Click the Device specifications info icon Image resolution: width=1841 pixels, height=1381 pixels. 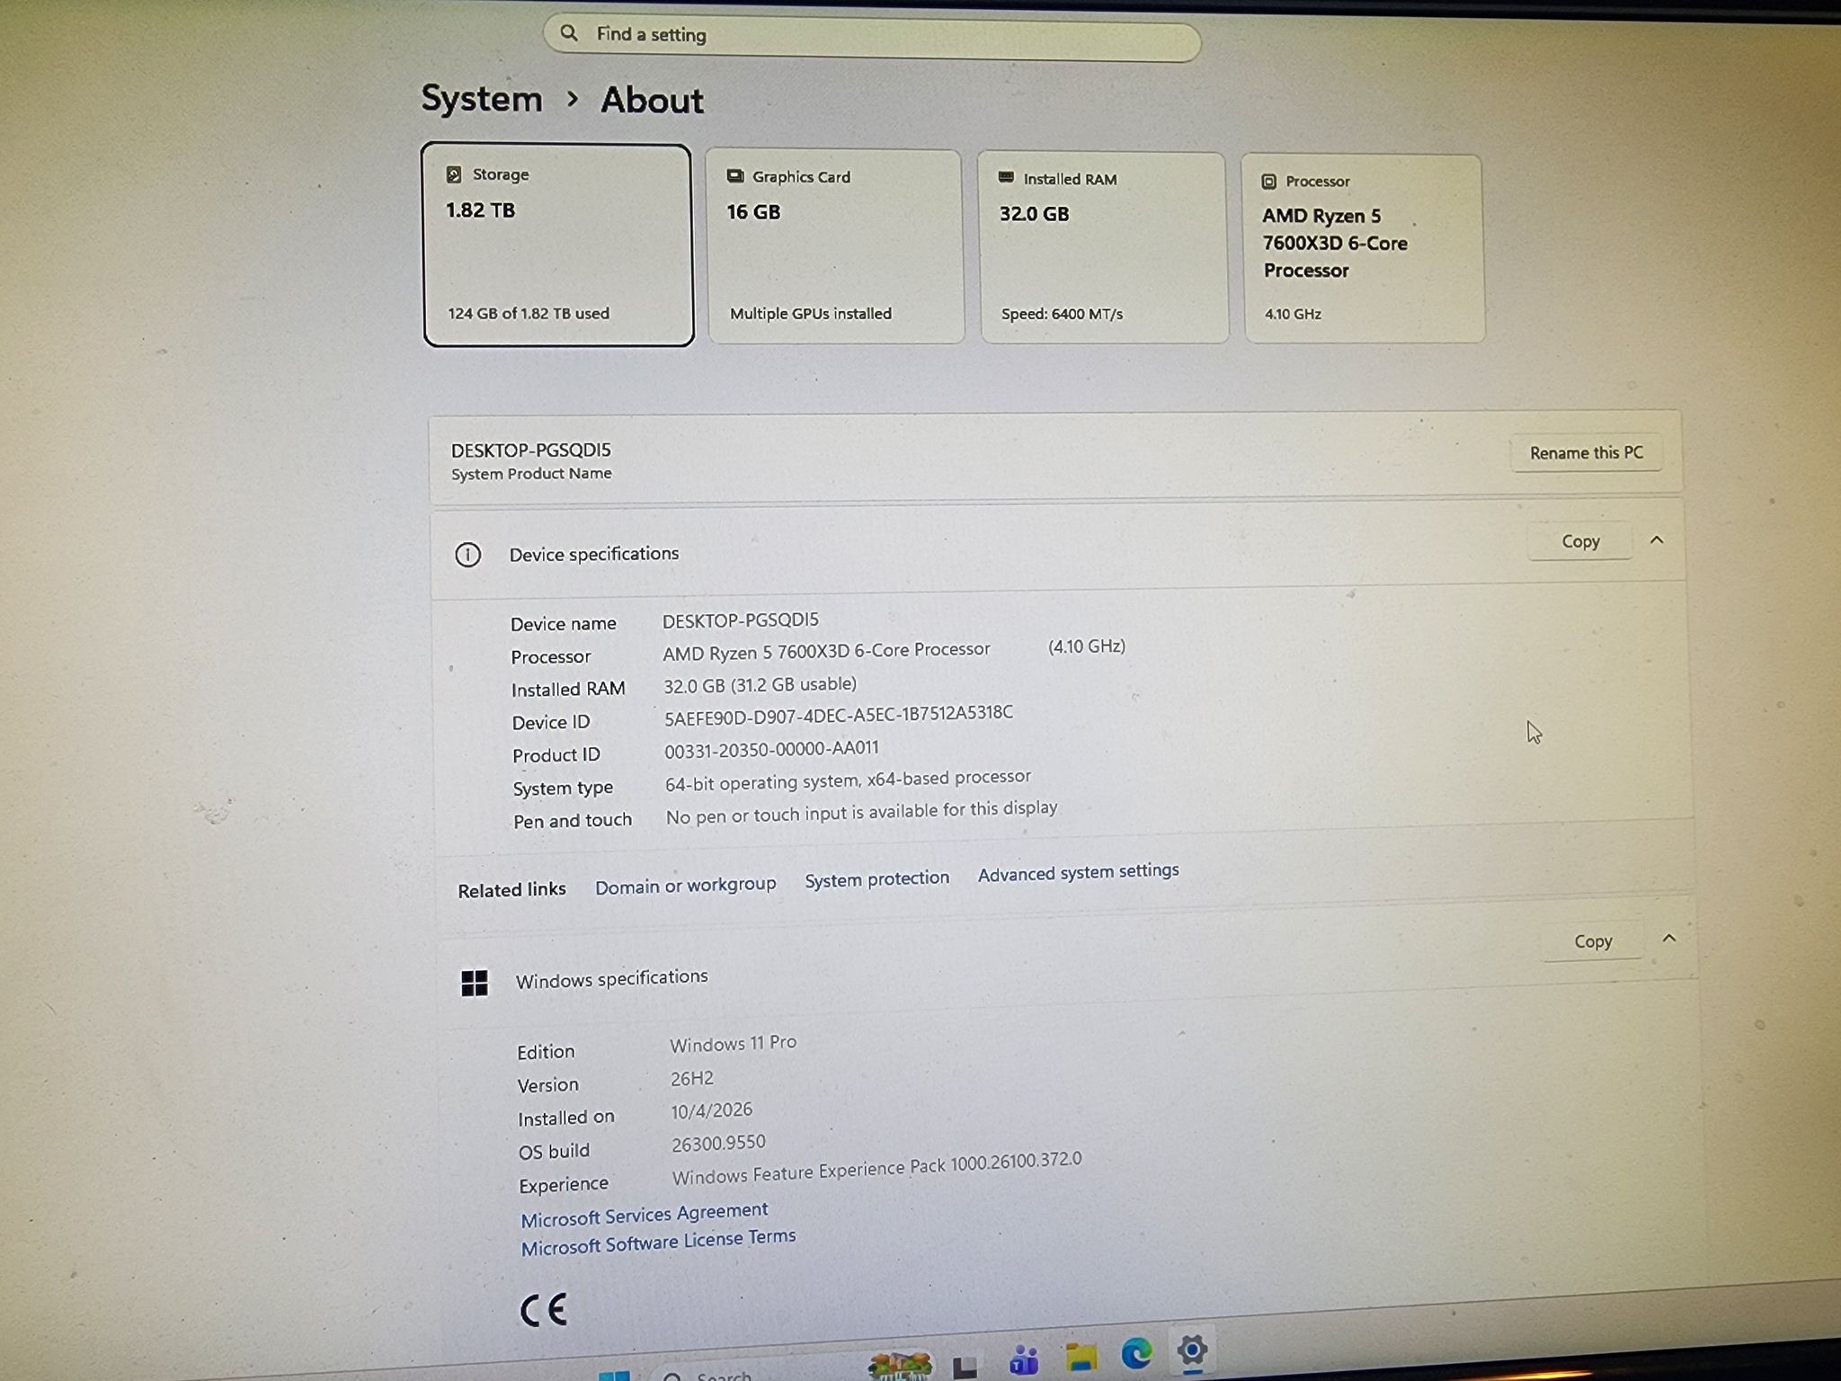click(x=467, y=555)
